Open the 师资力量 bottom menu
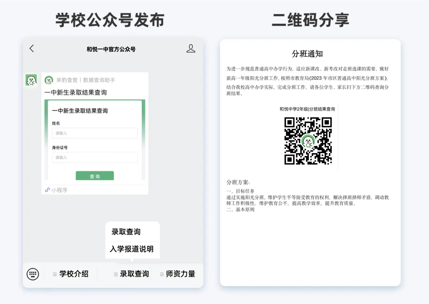 click(x=178, y=274)
